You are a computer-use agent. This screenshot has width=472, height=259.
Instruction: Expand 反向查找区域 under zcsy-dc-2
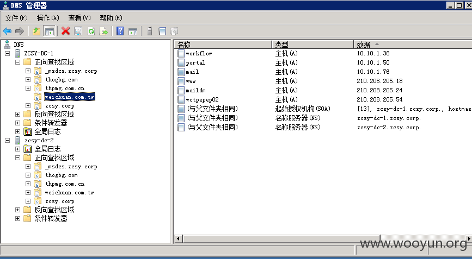pos(18,210)
